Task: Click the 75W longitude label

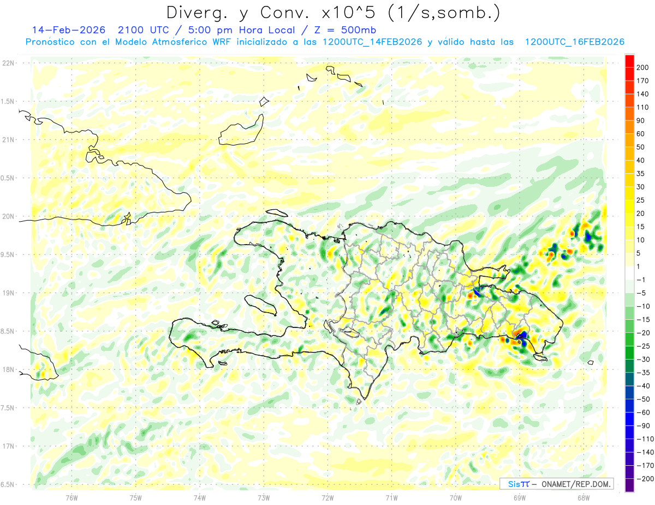Action: 135,497
